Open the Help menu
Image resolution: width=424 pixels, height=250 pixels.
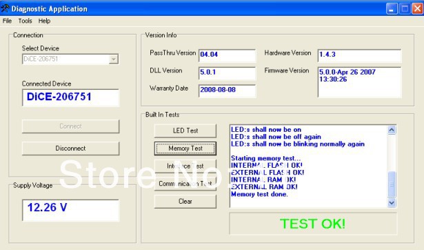click(44, 21)
